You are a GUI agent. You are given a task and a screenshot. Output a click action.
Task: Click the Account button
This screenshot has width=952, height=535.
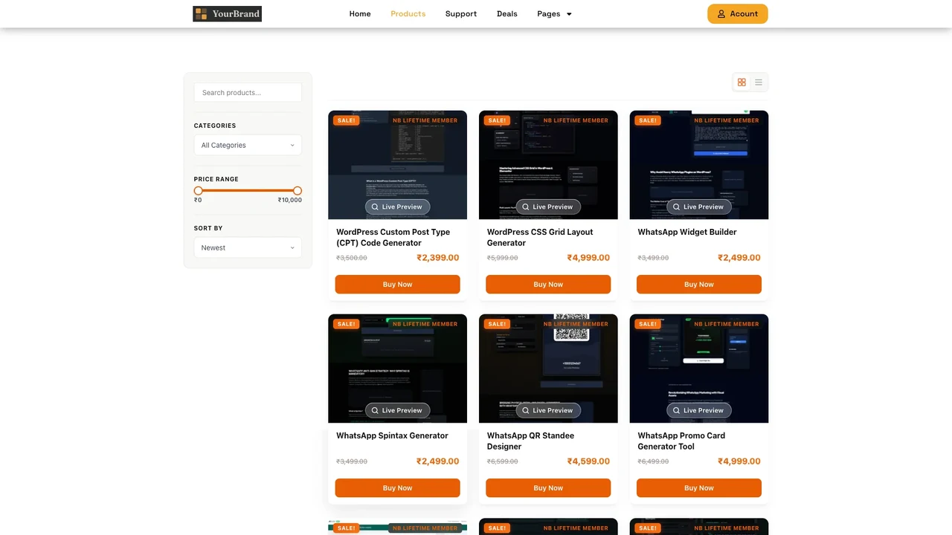coord(738,14)
